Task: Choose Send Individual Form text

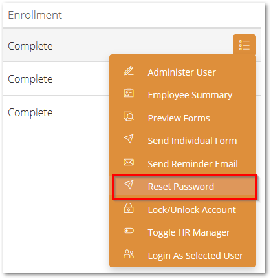Action: (x=192, y=141)
